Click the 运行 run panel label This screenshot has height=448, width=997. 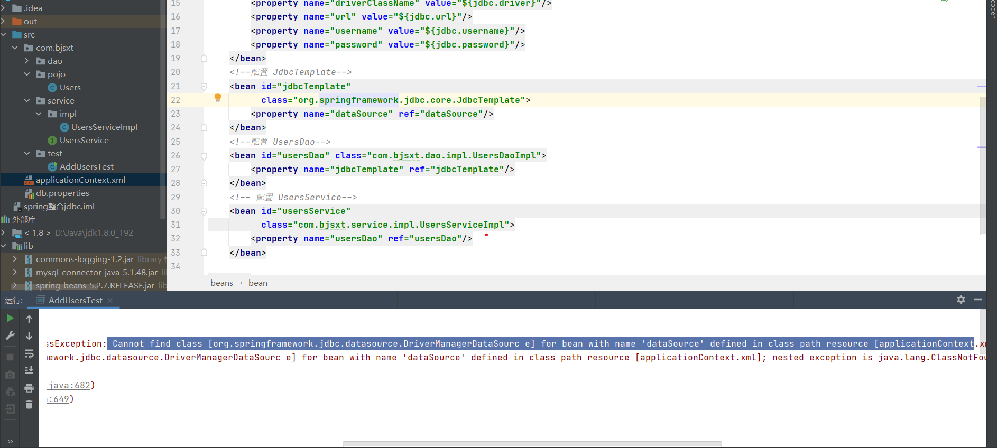point(13,300)
